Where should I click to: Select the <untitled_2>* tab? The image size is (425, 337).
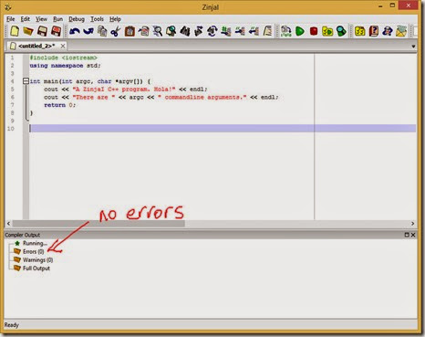click(x=36, y=46)
